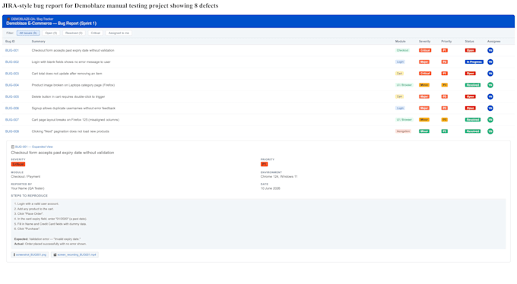Click summary 'Cart page layout breaks on Firefox 125'
This screenshot has width=517, height=284.
(x=75, y=119)
